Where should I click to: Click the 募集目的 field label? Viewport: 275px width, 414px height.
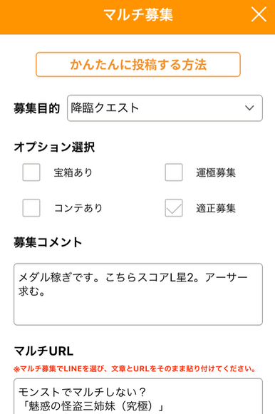[x=37, y=108]
